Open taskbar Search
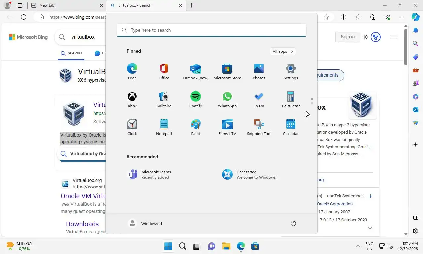Image resolution: width=423 pixels, height=254 pixels. [182, 246]
